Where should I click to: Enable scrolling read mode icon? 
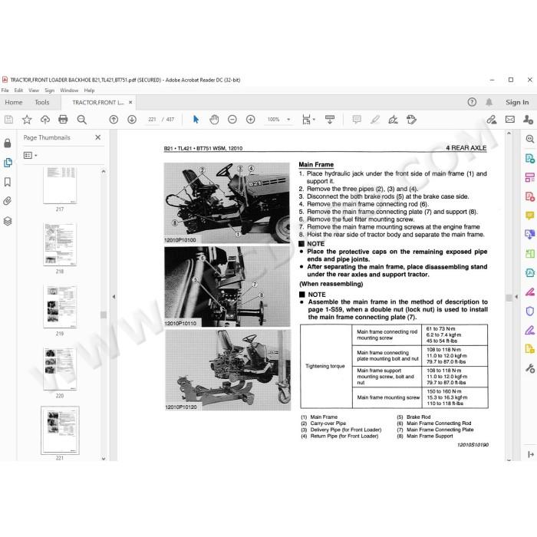tap(330, 120)
